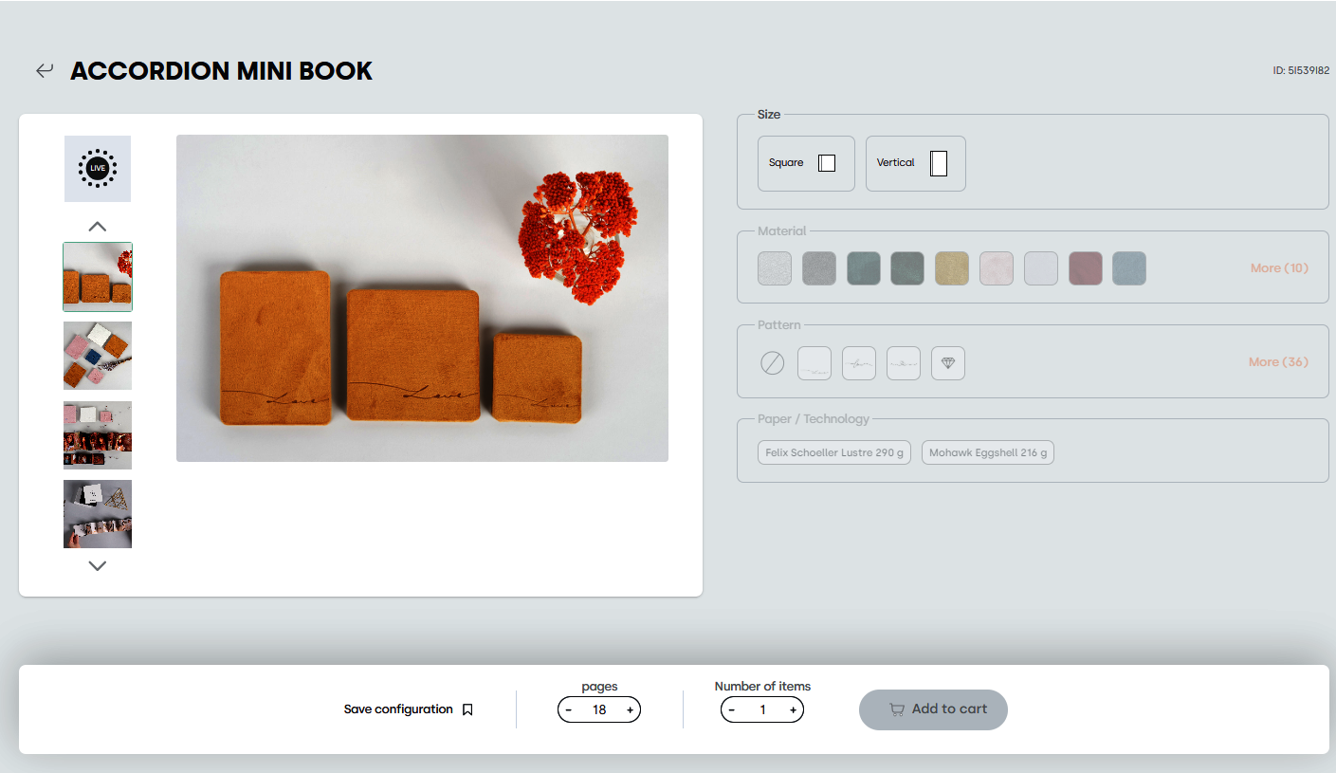Select the first script pattern tile
Screen dimensions: 1336x773
(x=814, y=363)
